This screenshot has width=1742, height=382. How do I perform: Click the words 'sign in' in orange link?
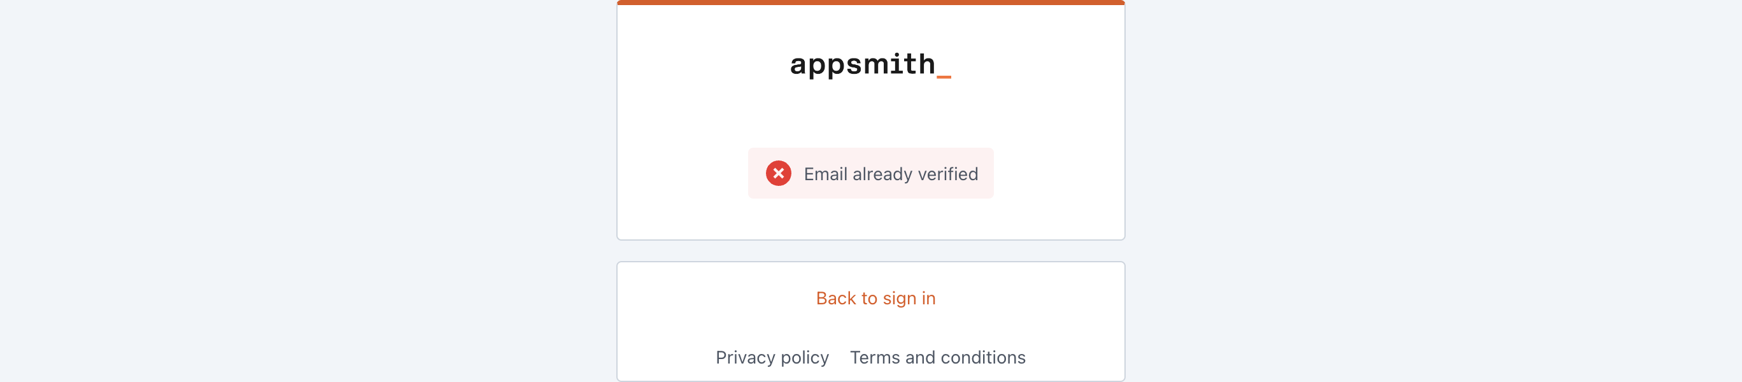point(909,298)
